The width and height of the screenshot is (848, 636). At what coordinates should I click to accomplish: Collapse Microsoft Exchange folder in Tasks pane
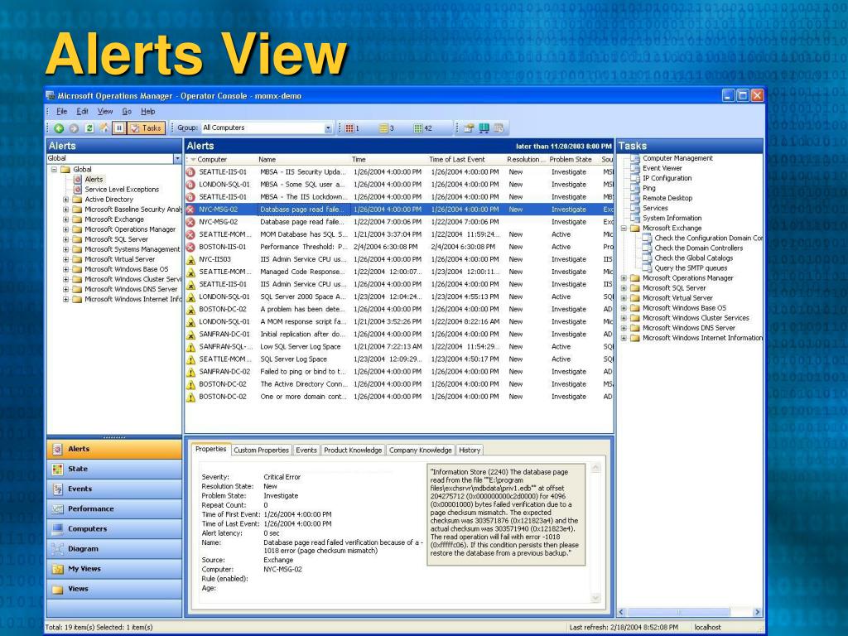(624, 229)
